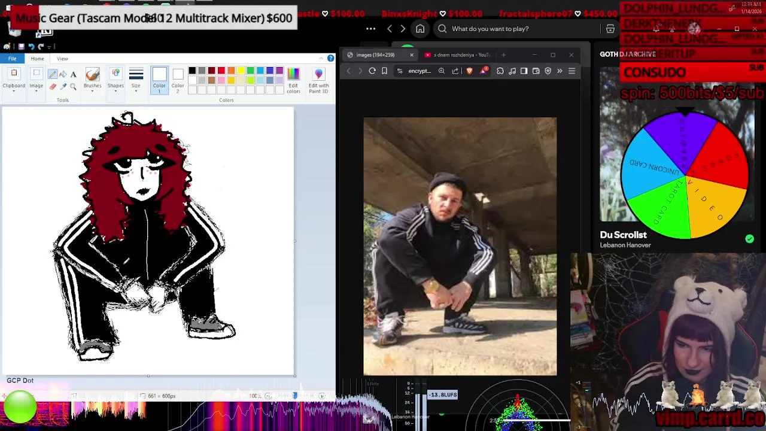Open the Brave Wallet icon

(x=536, y=71)
